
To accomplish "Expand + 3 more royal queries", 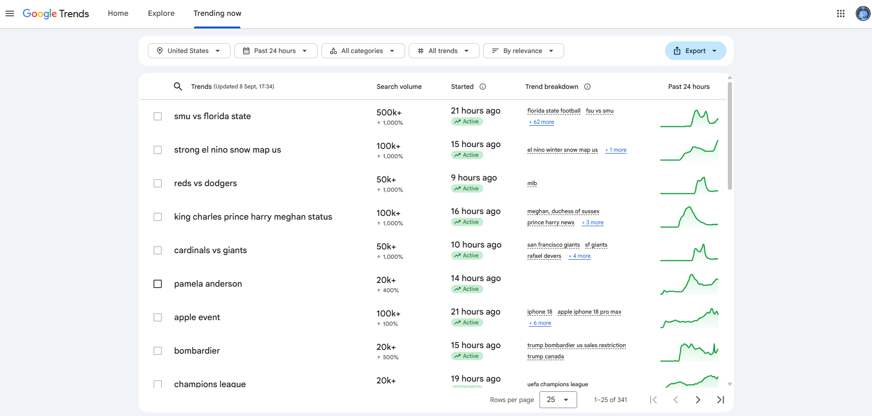I will coord(592,222).
